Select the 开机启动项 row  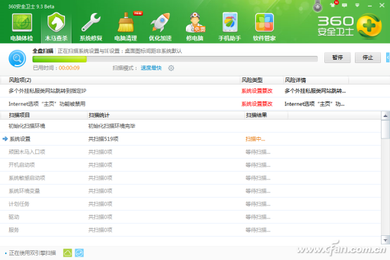pos(190,165)
